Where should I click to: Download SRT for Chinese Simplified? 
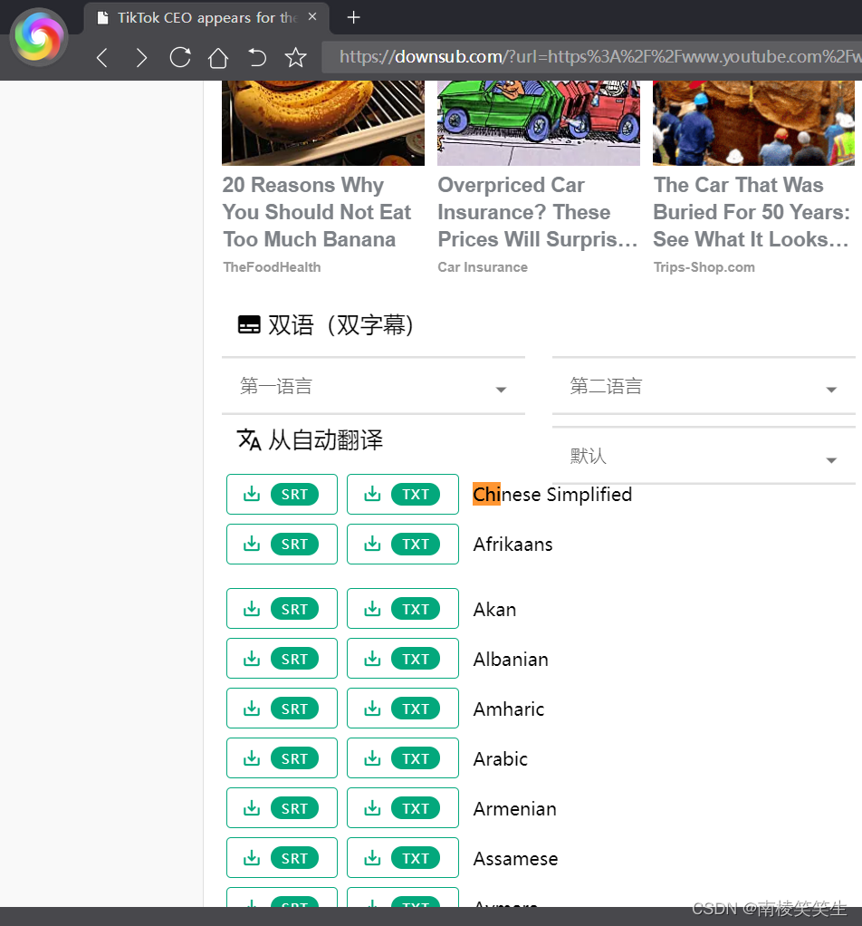point(282,495)
